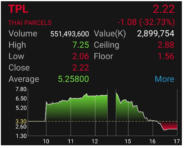Screen dimensions: 184x148
Task: Click the change value -1.08 (-32.73%)
Action: click(x=146, y=22)
